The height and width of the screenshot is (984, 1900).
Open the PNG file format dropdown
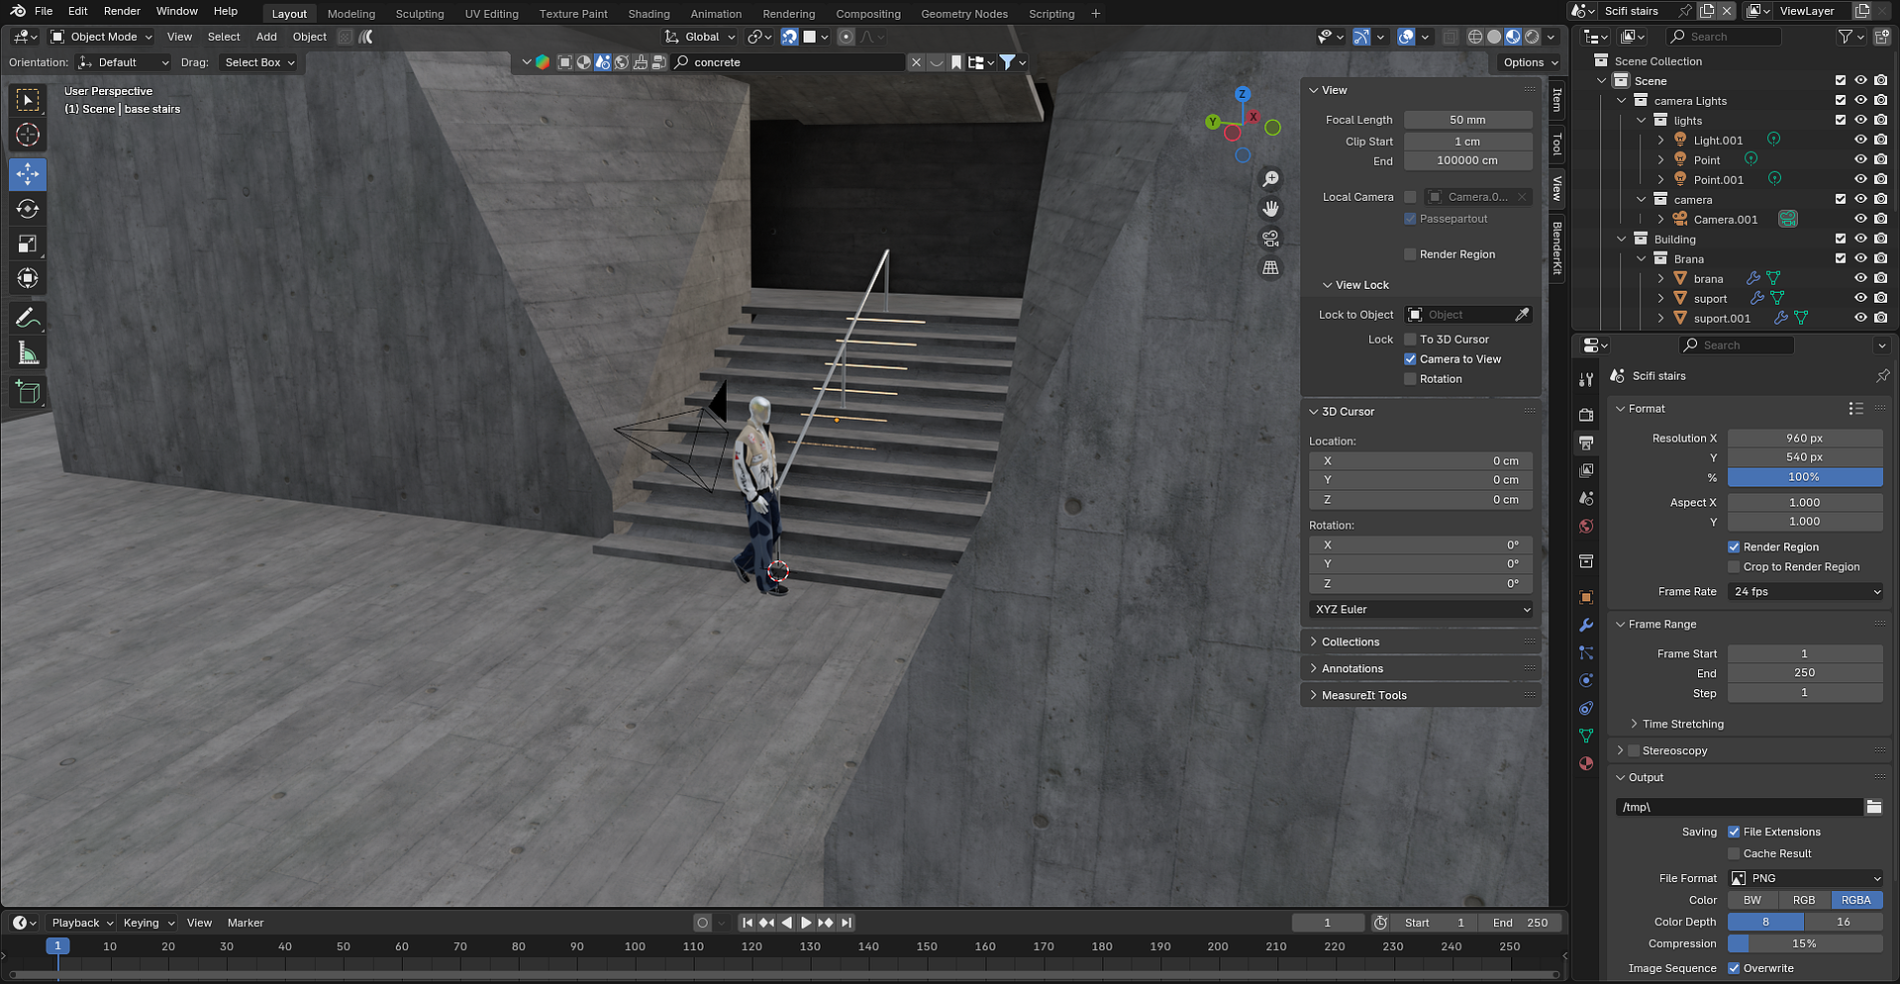point(1805,878)
